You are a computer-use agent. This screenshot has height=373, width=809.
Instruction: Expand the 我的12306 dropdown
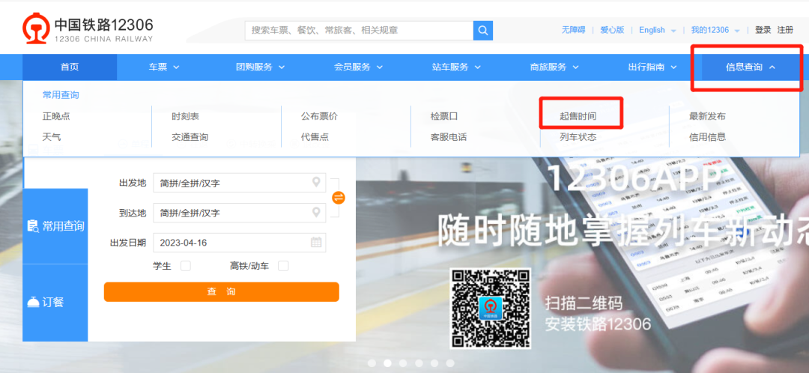(715, 30)
